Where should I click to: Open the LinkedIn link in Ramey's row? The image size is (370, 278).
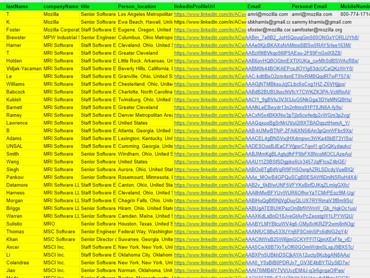(262, 115)
